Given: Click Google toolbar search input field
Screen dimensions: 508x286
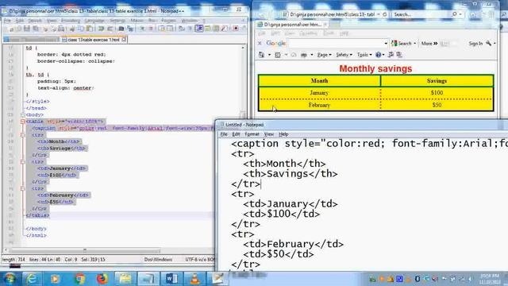Looking at the screenshot, I should tap(336, 43).
